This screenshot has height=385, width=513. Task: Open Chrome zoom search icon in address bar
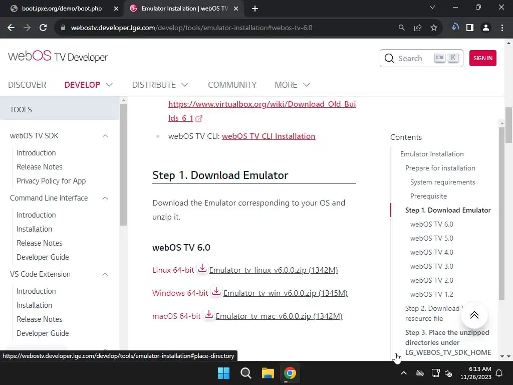[401, 28]
